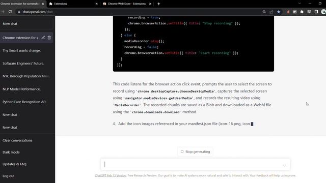Edit the chat title with pencil icon
The height and width of the screenshot is (183, 326).
(x=43, y=38)
